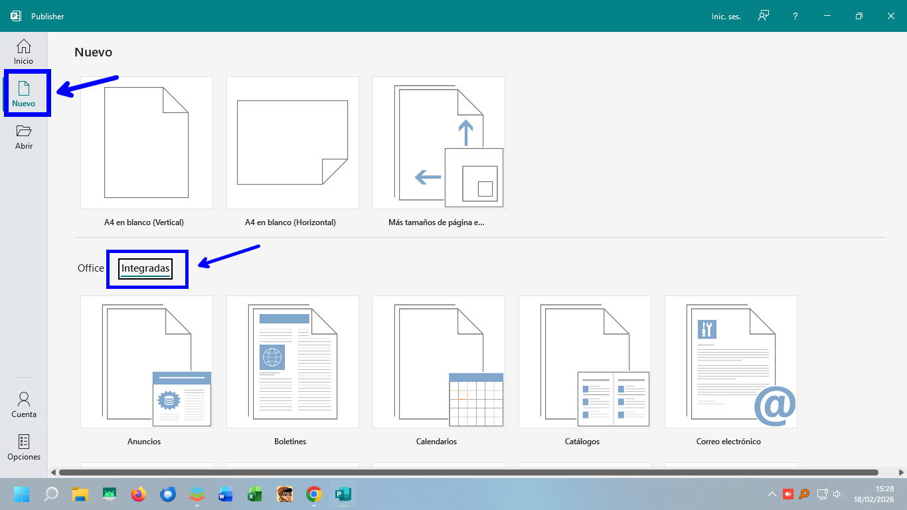907x510 pixels.
Task: Launch the green Android app in taskbar
Action: (110, 494)
